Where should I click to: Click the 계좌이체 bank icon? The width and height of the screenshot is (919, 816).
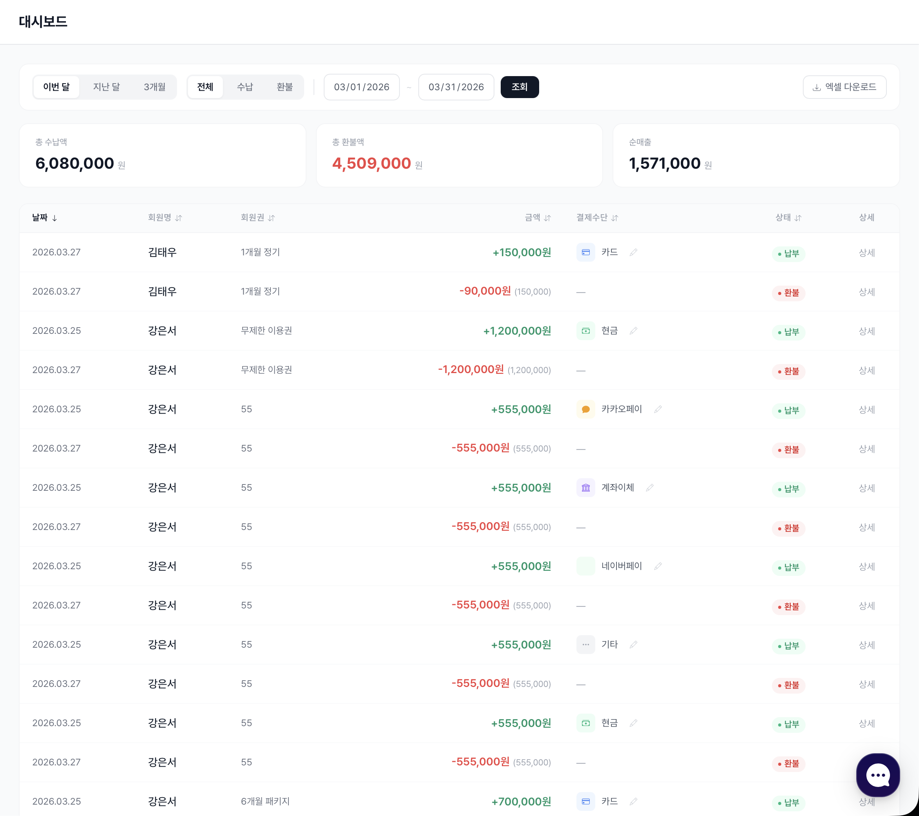pos(585,488)
